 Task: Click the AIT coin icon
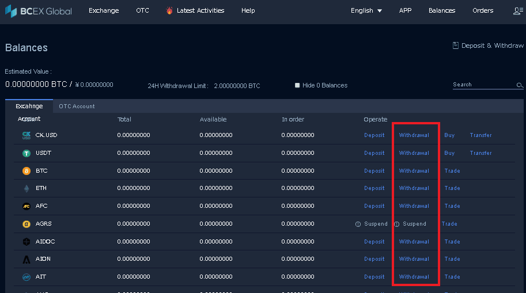coord(26,277)
